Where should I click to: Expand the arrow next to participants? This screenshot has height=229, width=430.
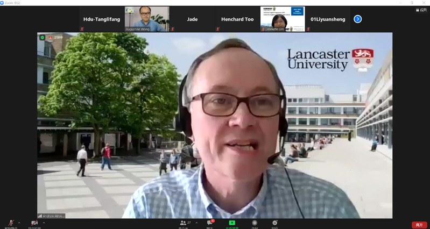196,223
